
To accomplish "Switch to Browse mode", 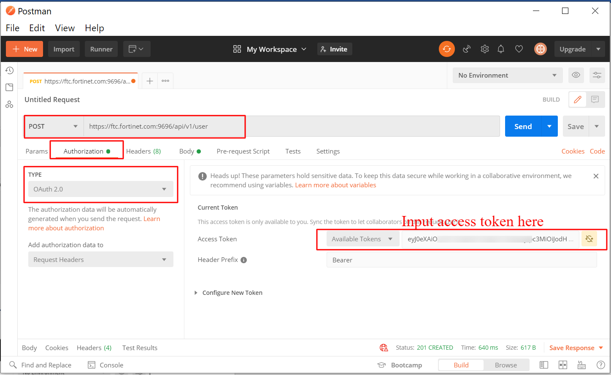I will click(506, 365).
